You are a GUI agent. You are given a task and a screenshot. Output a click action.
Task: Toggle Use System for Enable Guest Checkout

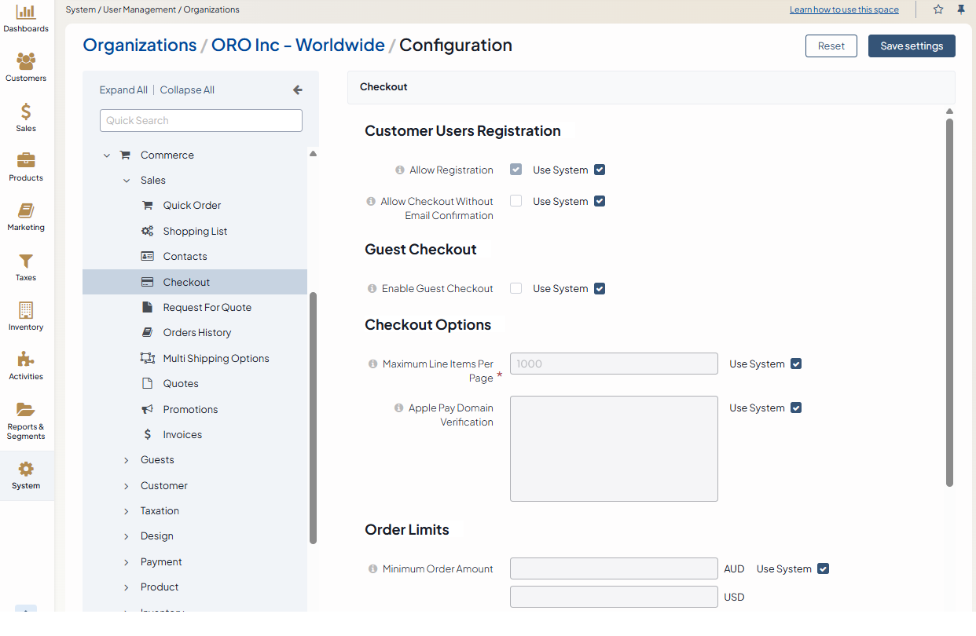point(600,289)
